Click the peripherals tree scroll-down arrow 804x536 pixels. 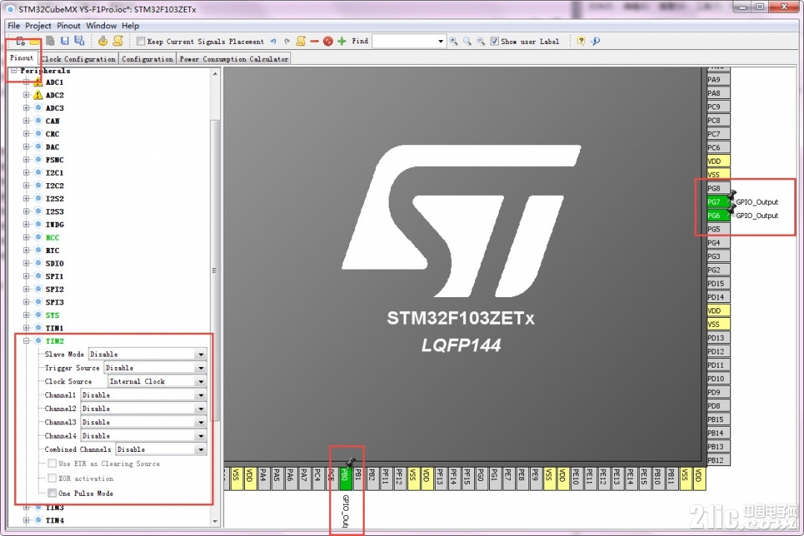215,521
